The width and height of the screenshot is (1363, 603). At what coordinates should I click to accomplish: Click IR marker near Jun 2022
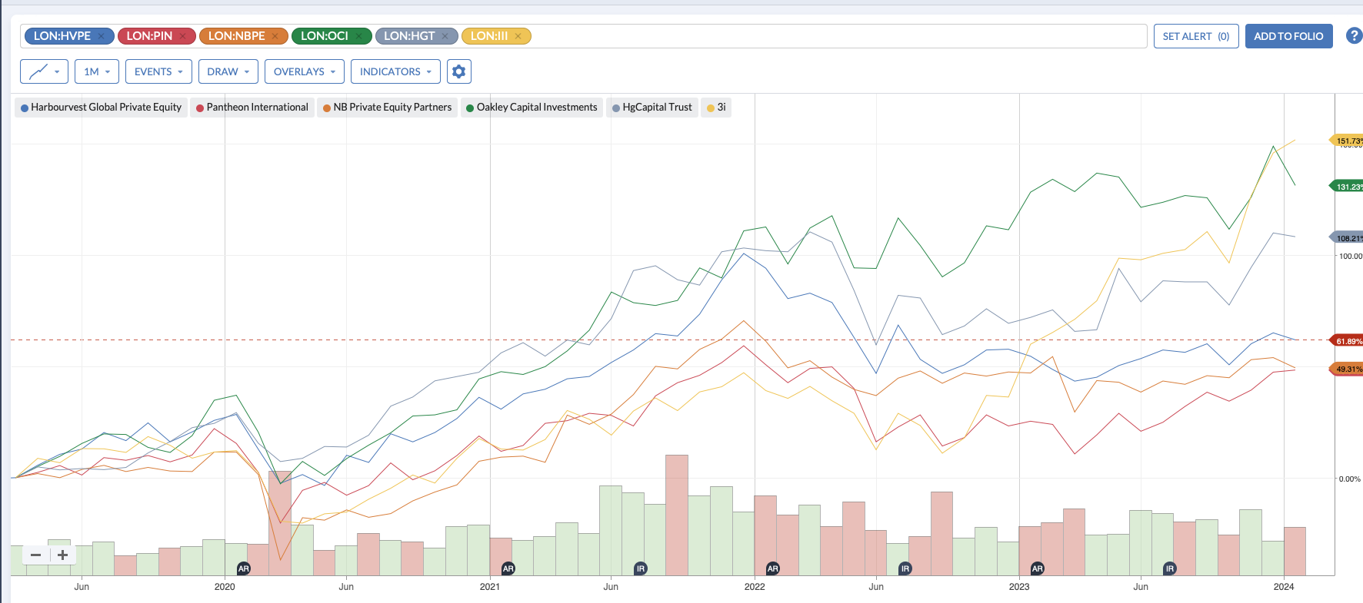coord(905,568)
